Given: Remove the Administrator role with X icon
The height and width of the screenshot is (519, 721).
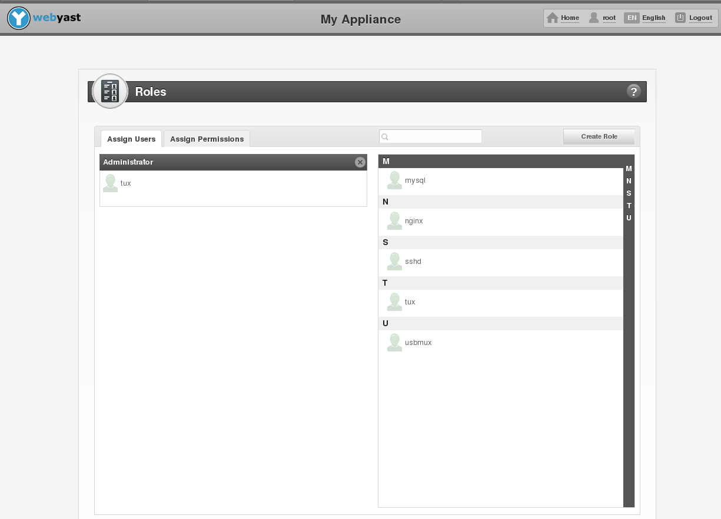Looking at the screenshot, I should [360, 162].
